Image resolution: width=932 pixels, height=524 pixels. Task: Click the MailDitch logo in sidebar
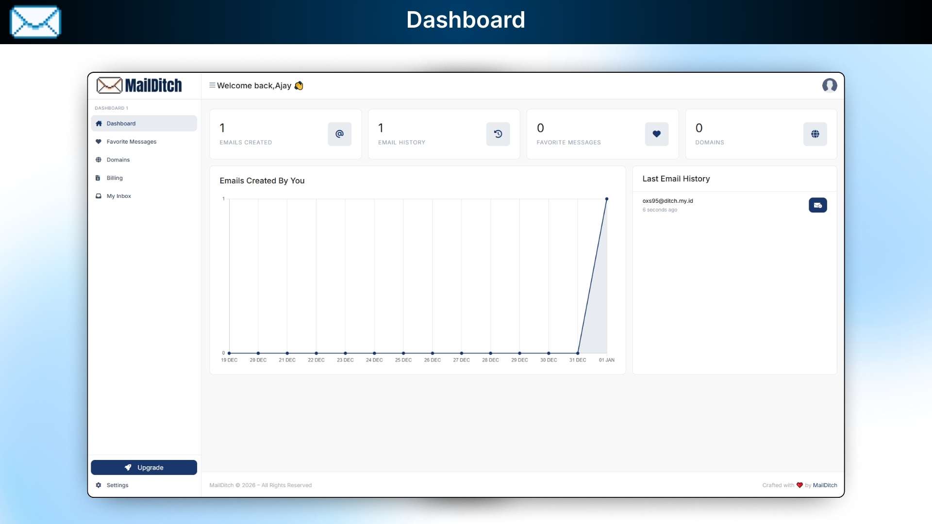point(139,85)
